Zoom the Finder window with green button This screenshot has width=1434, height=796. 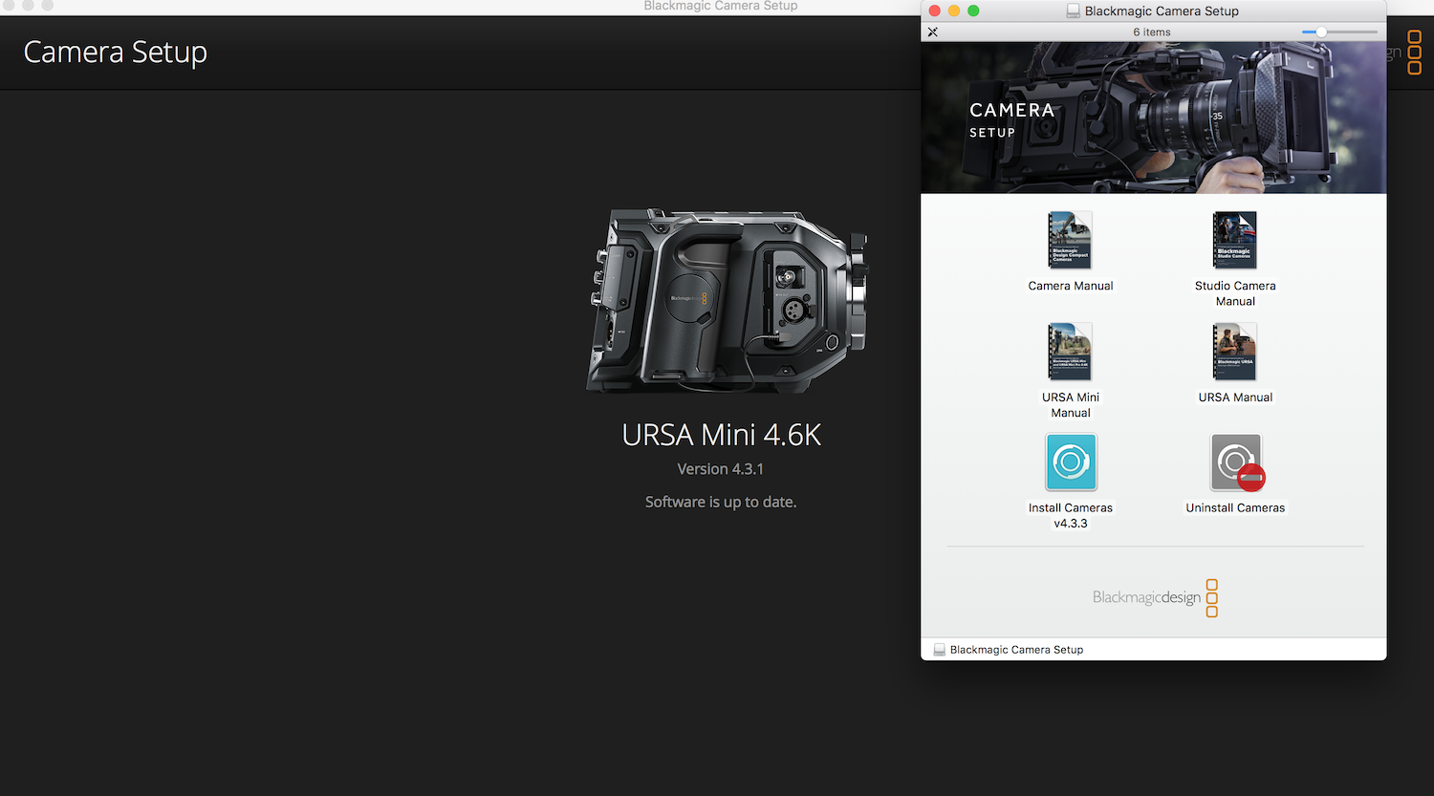click(973, 11)
